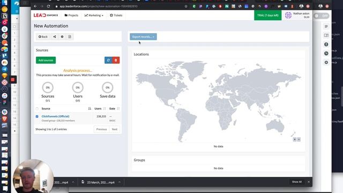Screen dimensions: 343x193
Task: Click the green TRIAL days left button
Action: (268, 16)
